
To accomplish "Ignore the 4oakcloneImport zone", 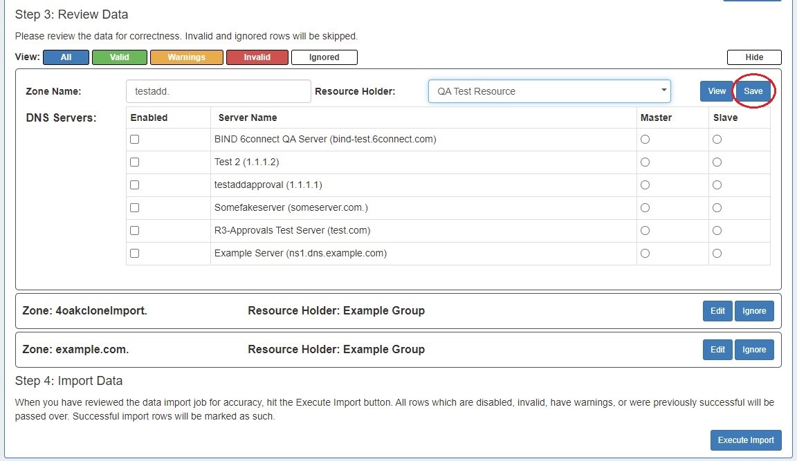I will (x=754, y=311).
